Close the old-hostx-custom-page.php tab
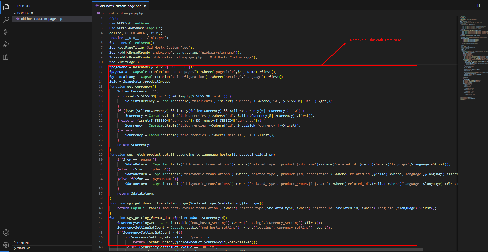Image resolution: width=488 pixels, height=252 pixels. click(x=145, y=6)
